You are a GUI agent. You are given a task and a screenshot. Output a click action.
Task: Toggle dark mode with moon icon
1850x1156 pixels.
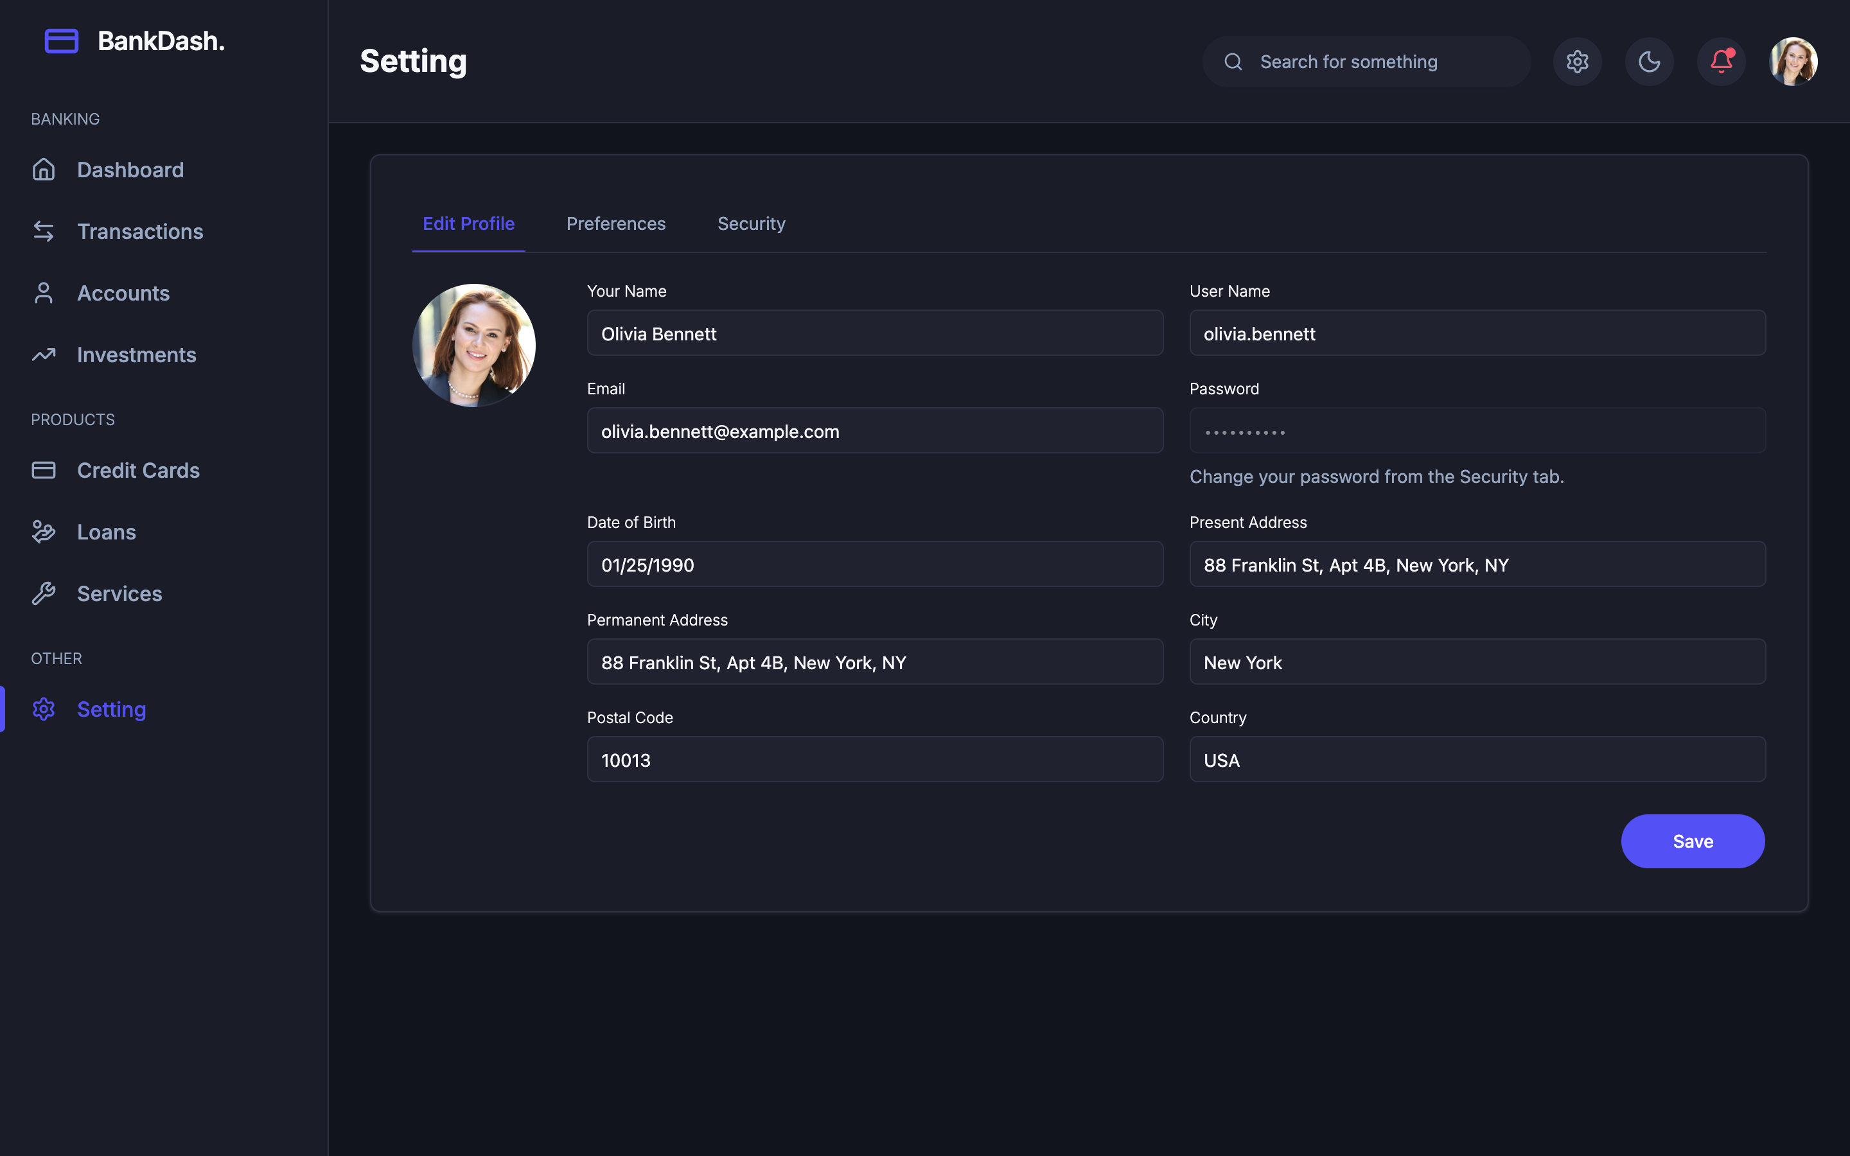[x=1649, y=61]
